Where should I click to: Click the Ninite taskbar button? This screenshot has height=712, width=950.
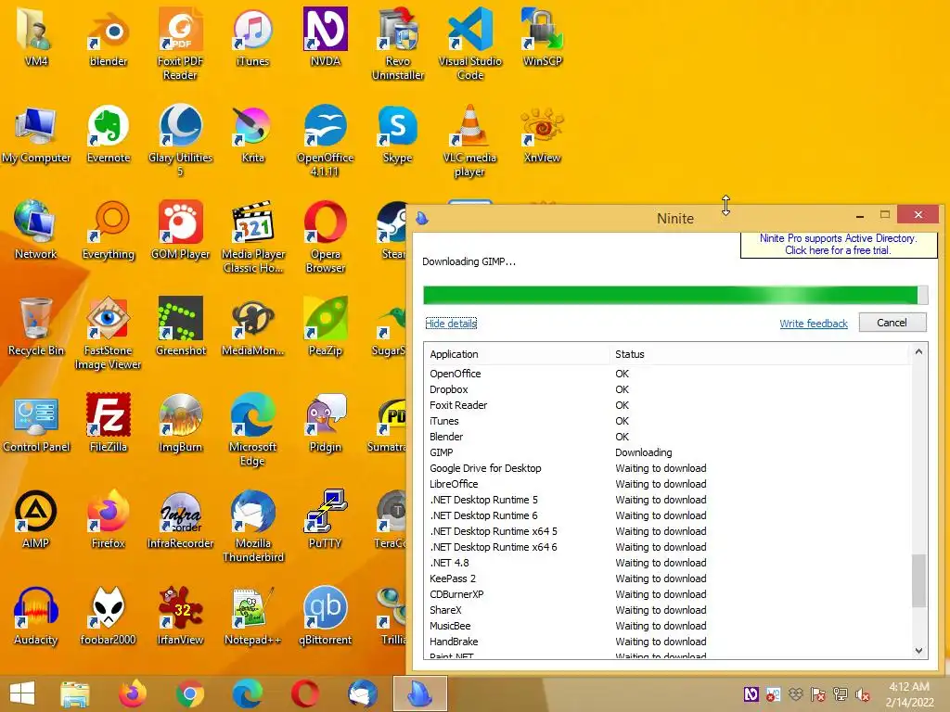click(420, 693)
